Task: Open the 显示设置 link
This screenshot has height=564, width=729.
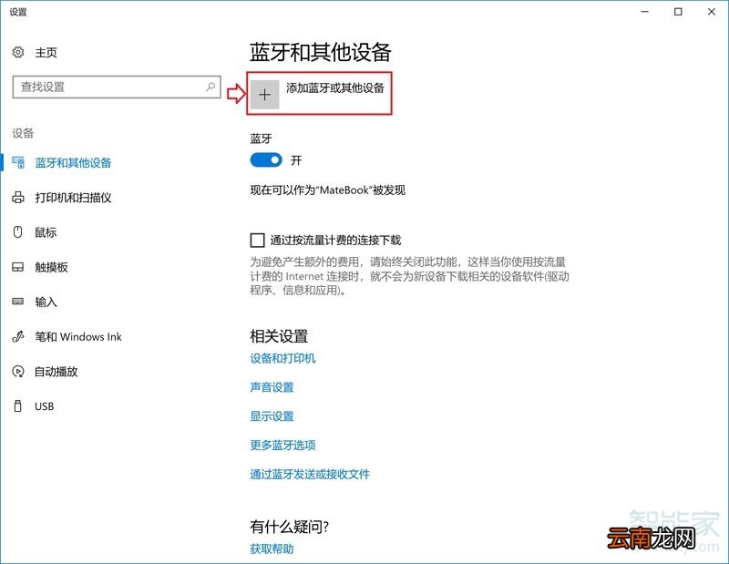Action: (272, 415)
